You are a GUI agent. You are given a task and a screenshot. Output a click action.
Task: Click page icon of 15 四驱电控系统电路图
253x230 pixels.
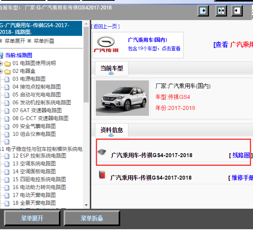(7, 180)
